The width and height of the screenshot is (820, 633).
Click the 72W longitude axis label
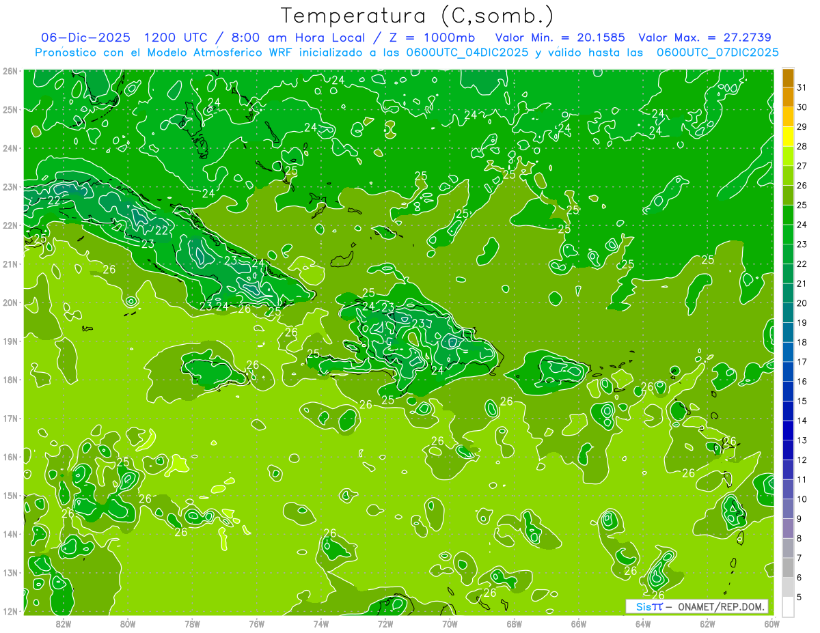pyautogui.click(x=385, y=623)
